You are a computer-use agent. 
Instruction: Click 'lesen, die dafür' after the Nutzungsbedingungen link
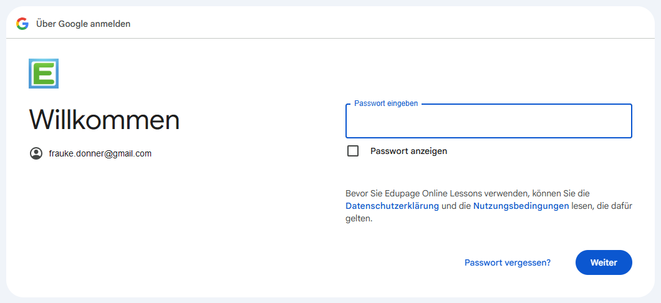(x=602, y=206)
